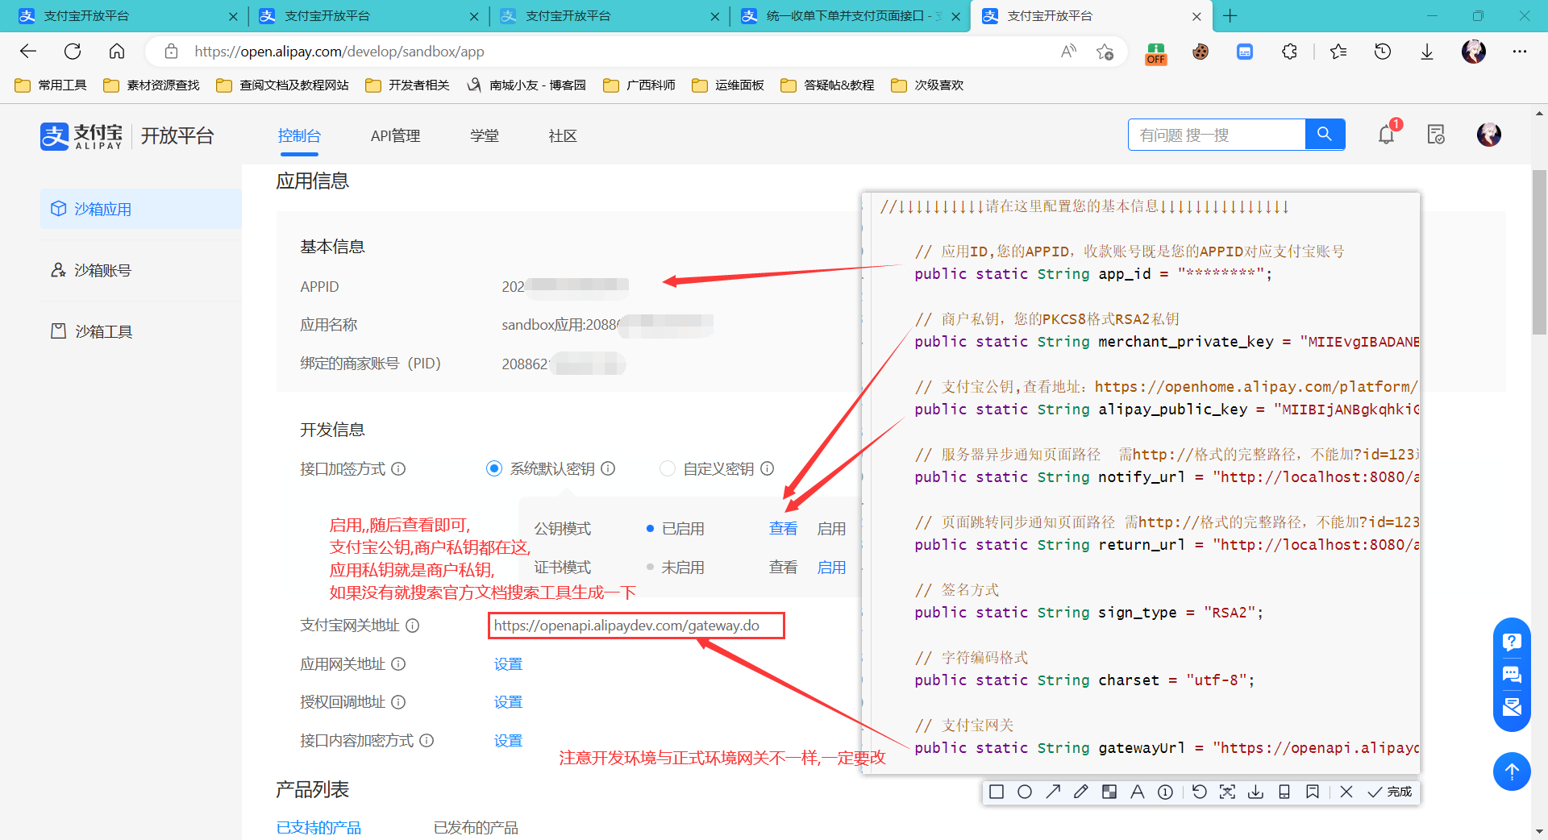Select the ellipse annotation tool
Image resolution: width=1548 pixels, height=840 pixels.
(1025, 792)
